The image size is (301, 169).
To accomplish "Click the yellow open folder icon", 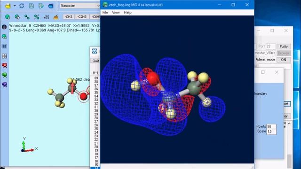I will click(x=8, y=6).
